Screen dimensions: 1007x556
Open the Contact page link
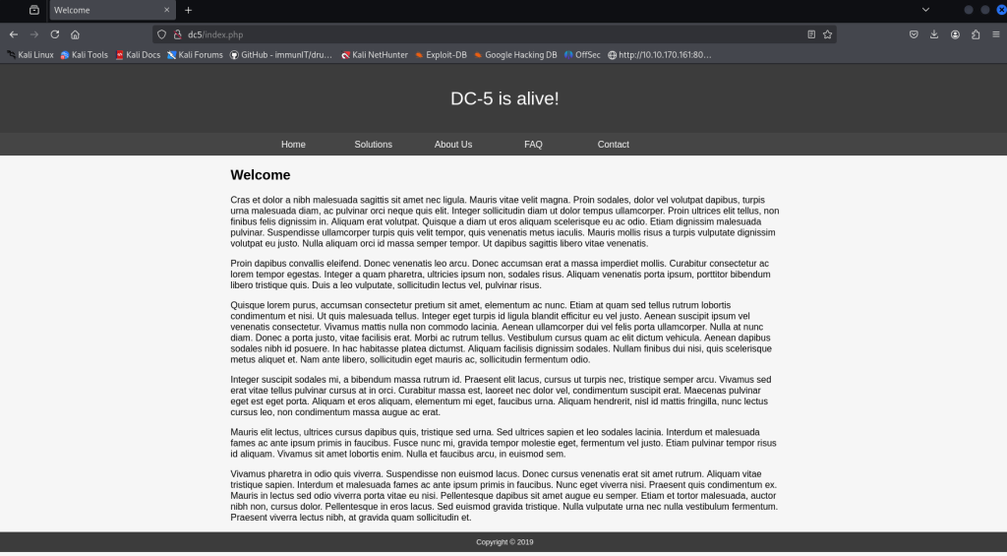pos(613,145)
